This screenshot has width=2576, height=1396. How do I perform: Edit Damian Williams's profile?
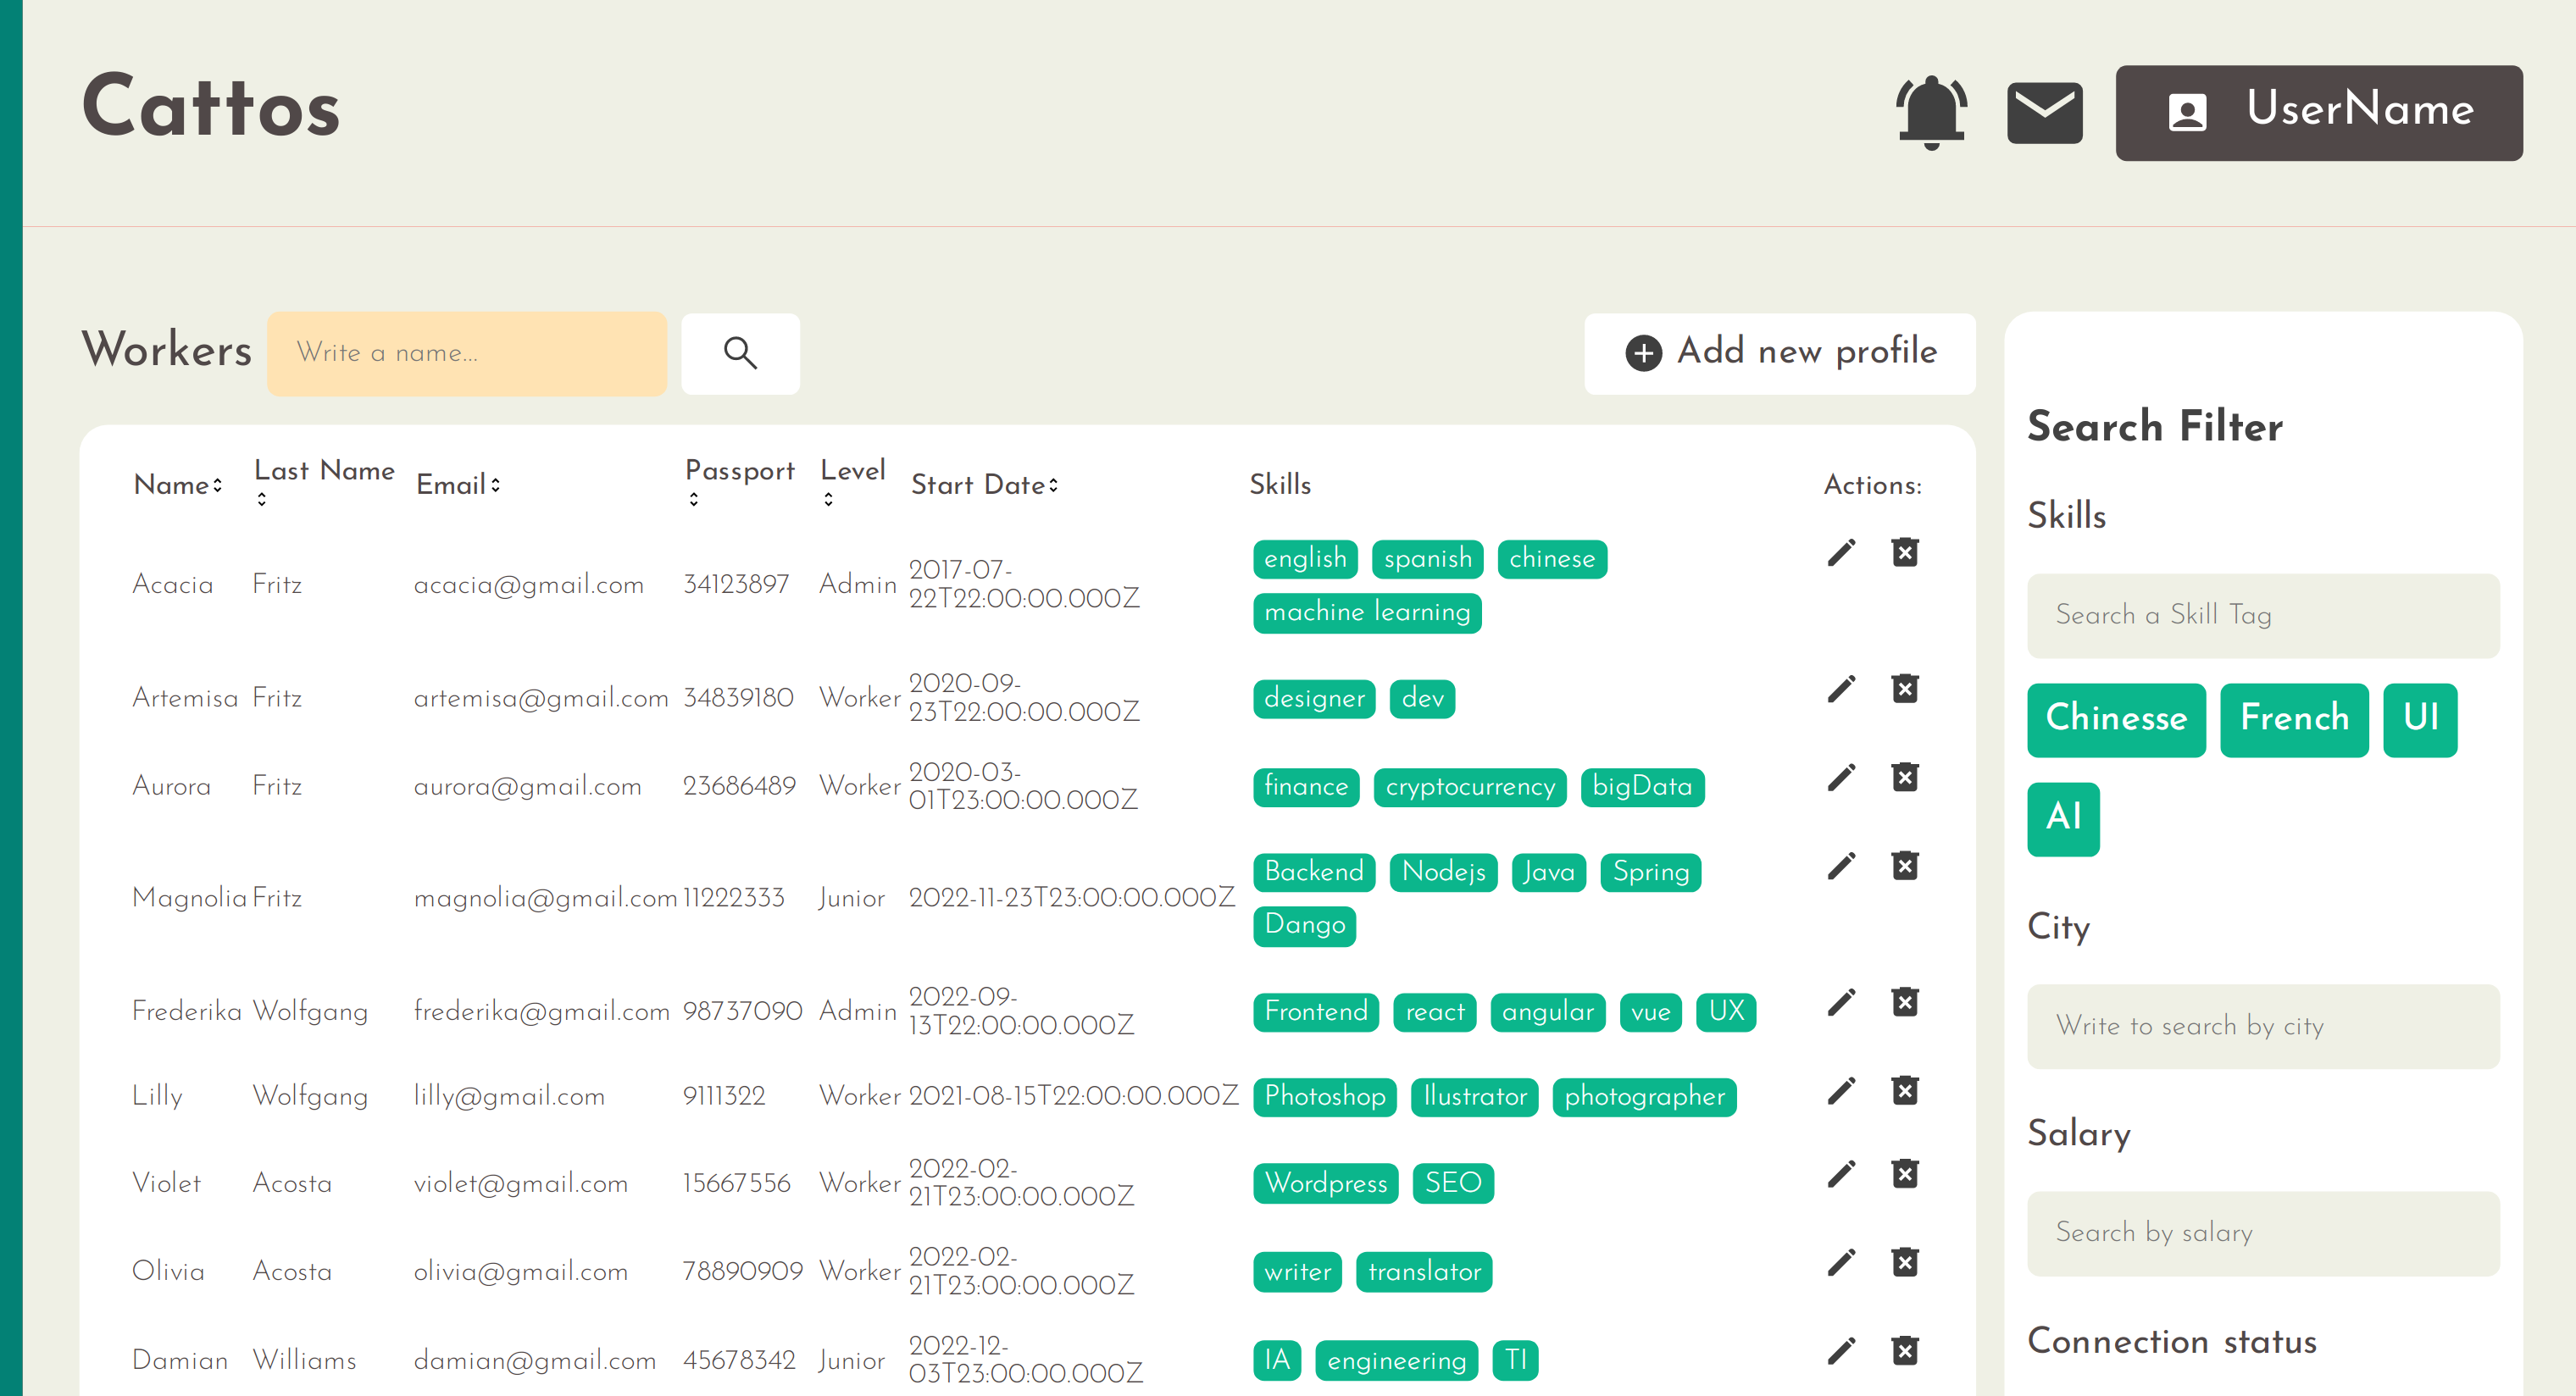click(1841, 1351)
